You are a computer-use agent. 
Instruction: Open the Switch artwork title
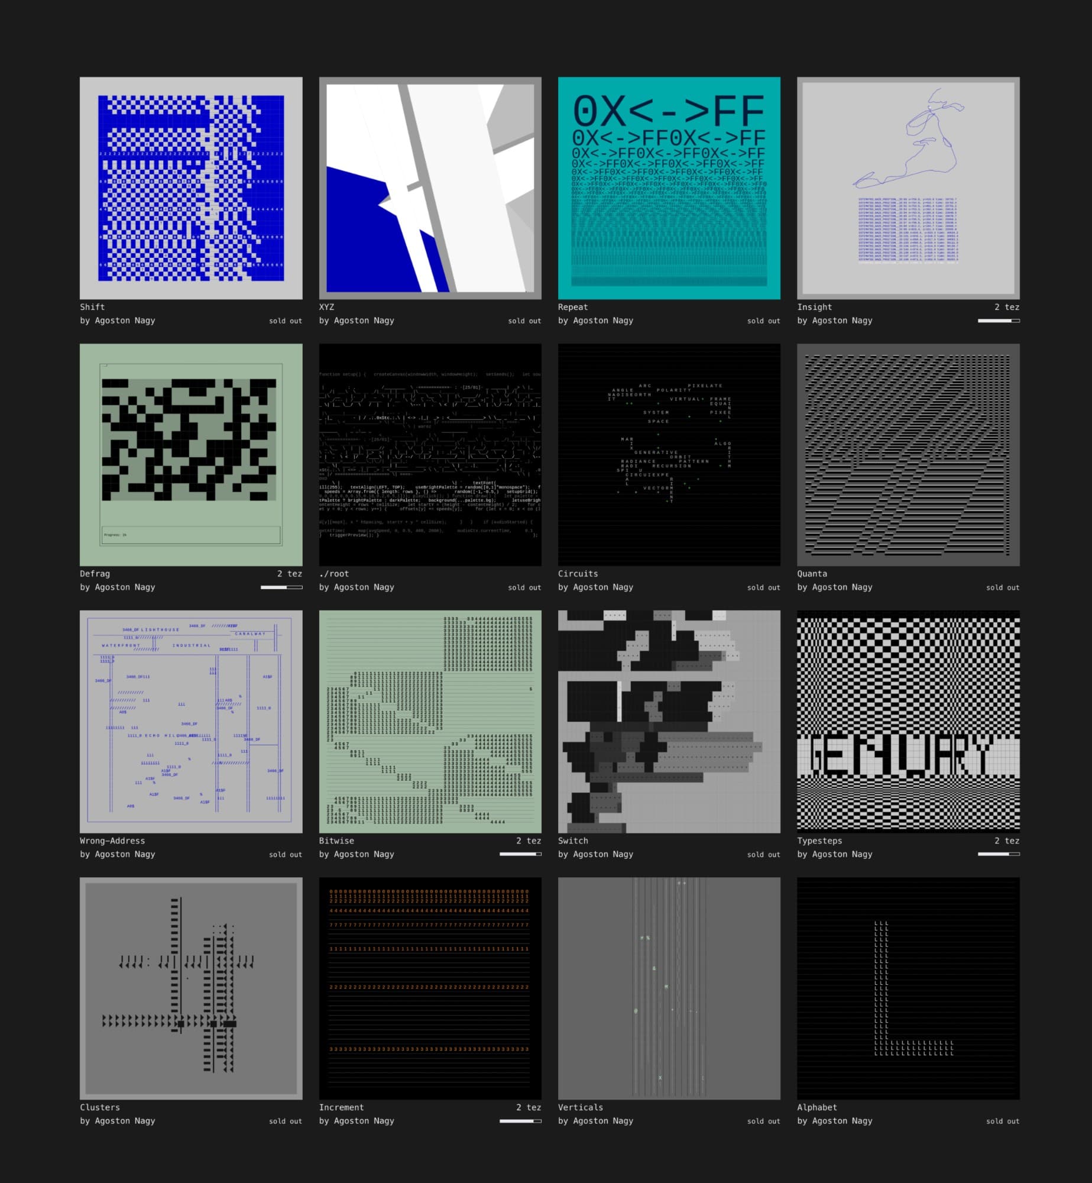click(x=572, y=841)
